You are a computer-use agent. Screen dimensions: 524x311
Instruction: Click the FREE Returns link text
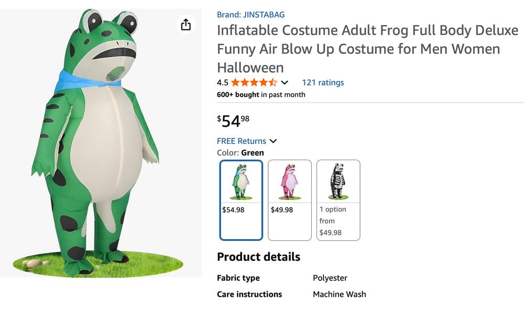pyautogui.click(x=241, y=141)
